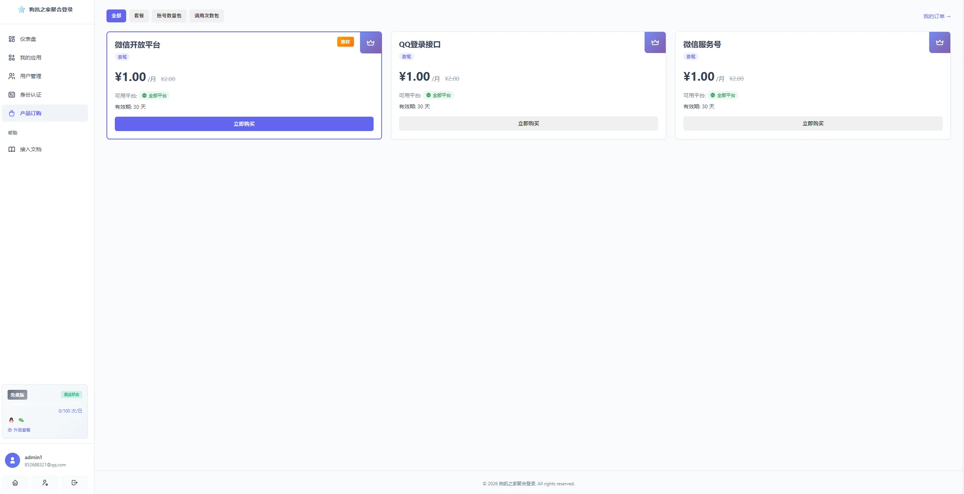Click 免费版 plan badge
964x494 pixels.
pos(17,395)
